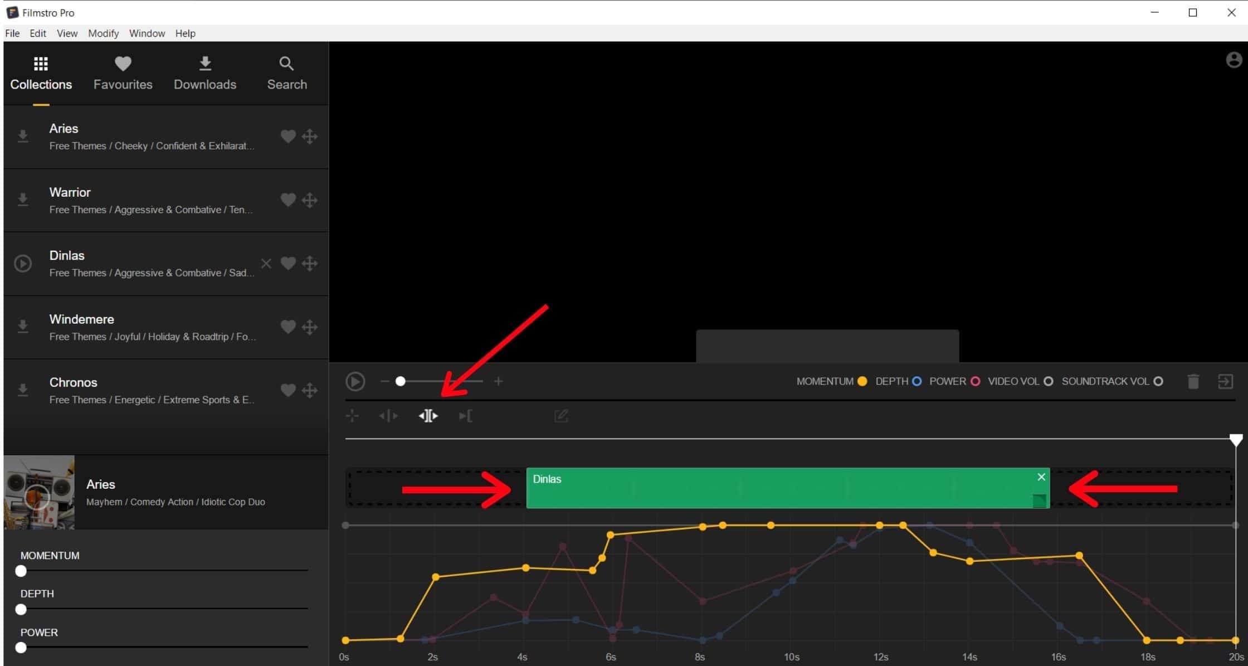Switch to the Favourites tab

click(123, 73)
